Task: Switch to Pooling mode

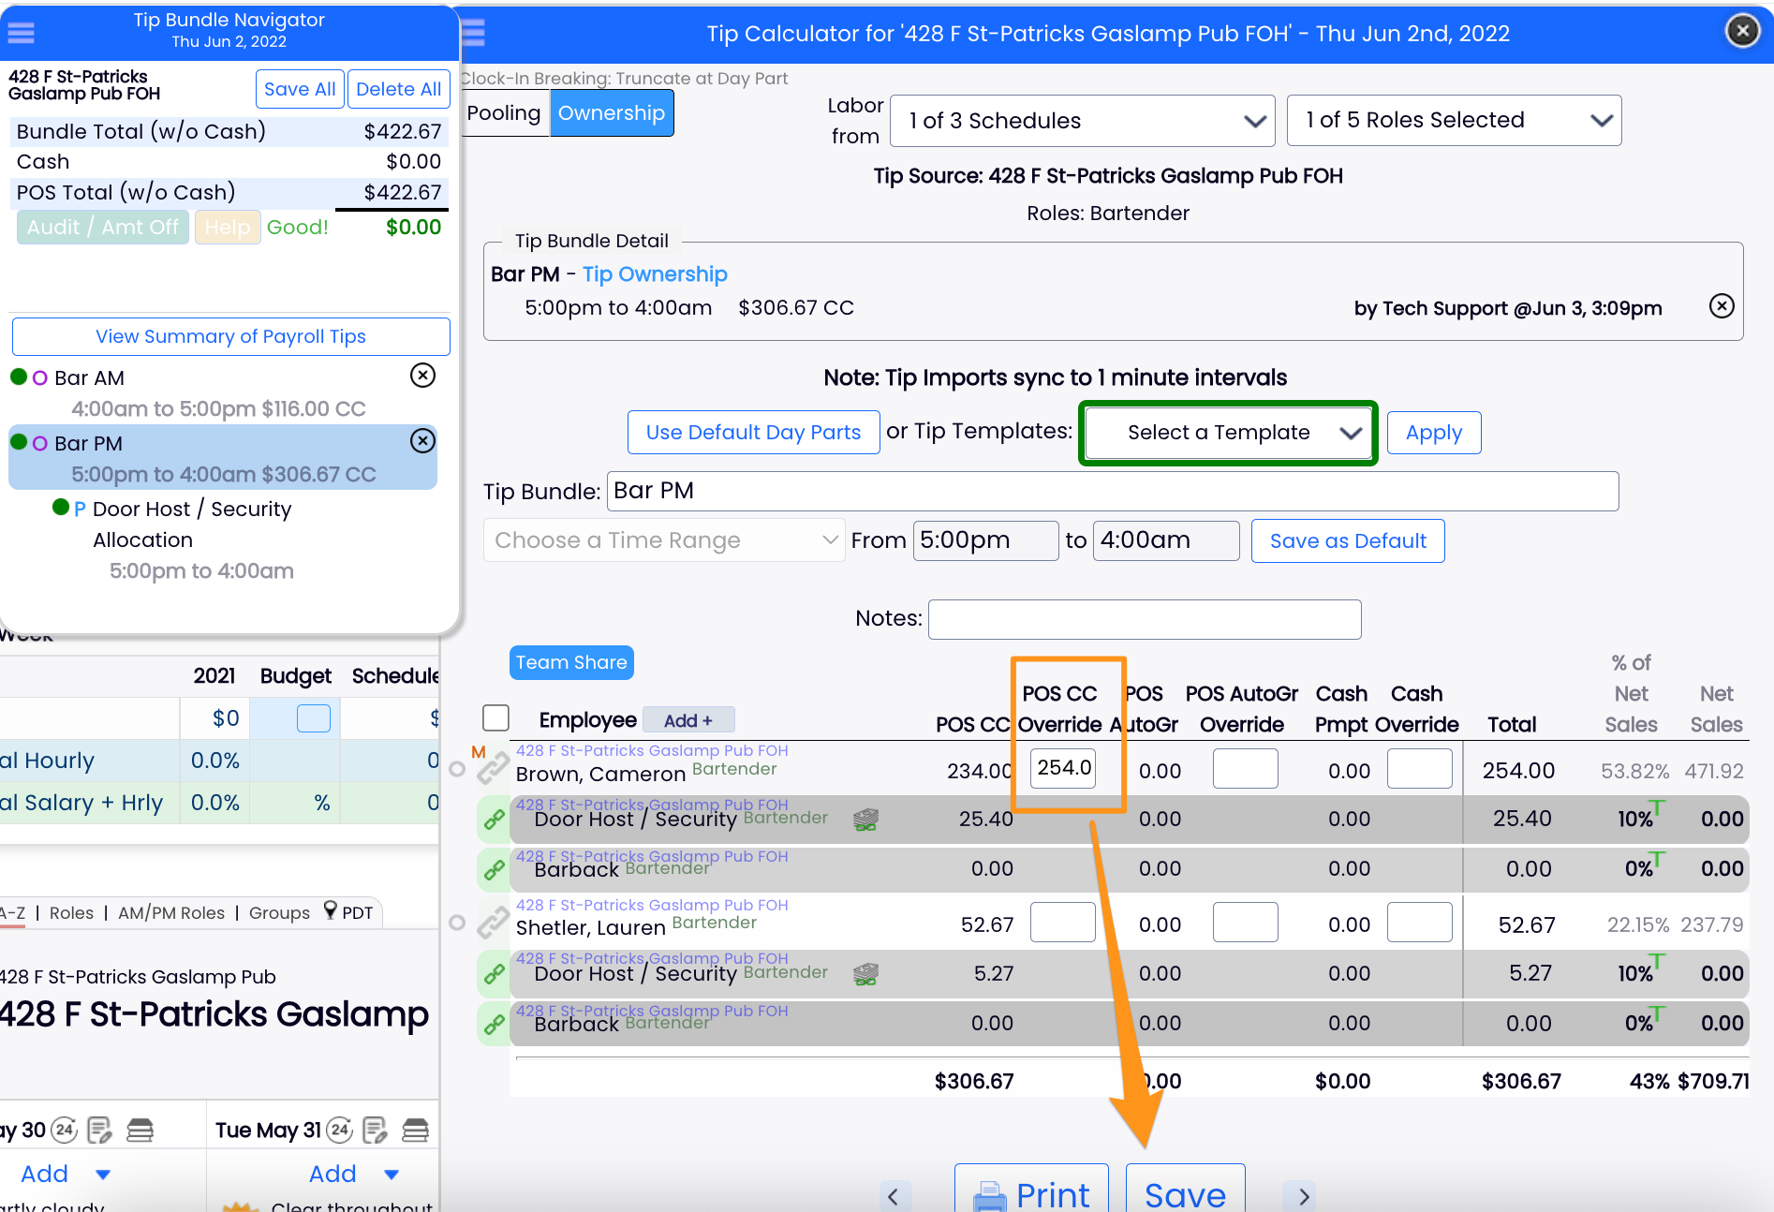Action: 504,113
